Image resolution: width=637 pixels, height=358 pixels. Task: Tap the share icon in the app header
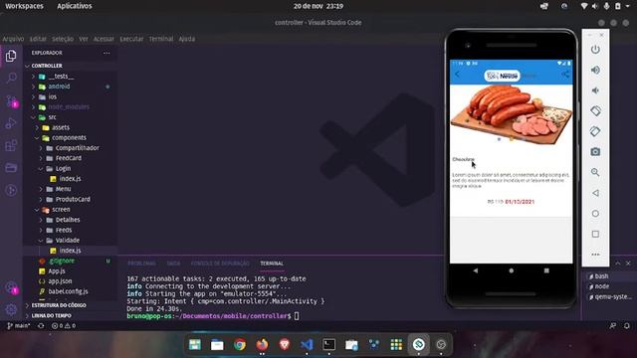[565, 75]
